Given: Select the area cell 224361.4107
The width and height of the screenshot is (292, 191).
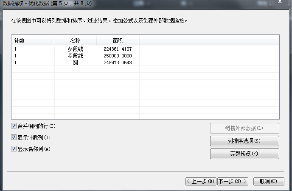Looking at the screenshot, I should (x=118, y=49).
